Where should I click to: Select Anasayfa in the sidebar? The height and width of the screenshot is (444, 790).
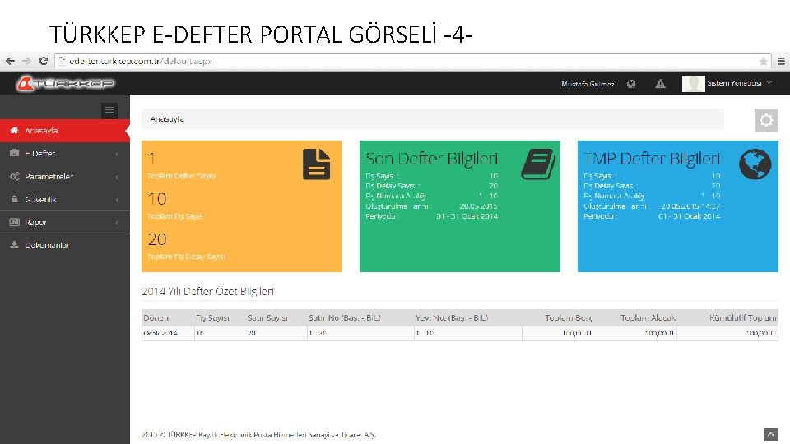click(x=64, y=131)
